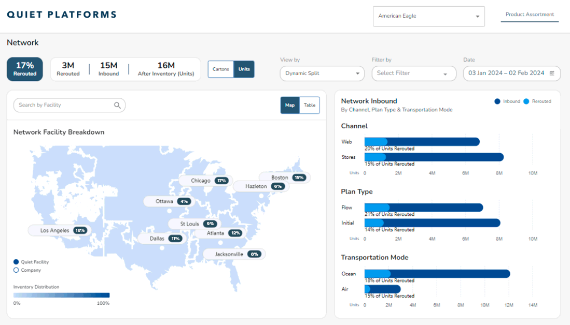The width and height of the screenshot is (570, 325).
Task: Click the calendar icon in Date field
Action: tap(552, 73)
